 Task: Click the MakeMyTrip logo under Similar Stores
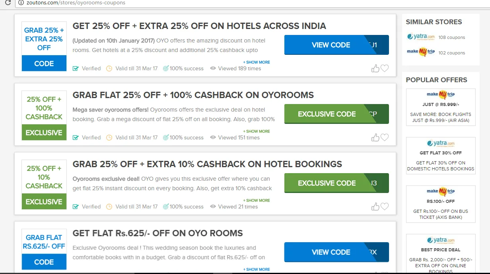point(420,52)
